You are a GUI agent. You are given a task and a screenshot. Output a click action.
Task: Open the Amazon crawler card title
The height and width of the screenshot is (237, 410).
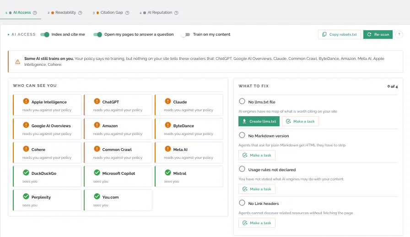[x=110, y=126]
